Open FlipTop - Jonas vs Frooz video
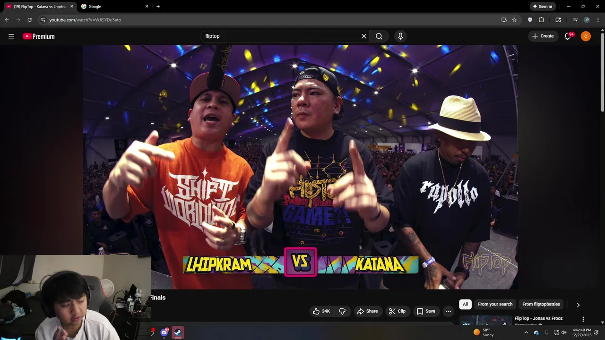Screen dimensions: 605x340 [x=538, y=319]
